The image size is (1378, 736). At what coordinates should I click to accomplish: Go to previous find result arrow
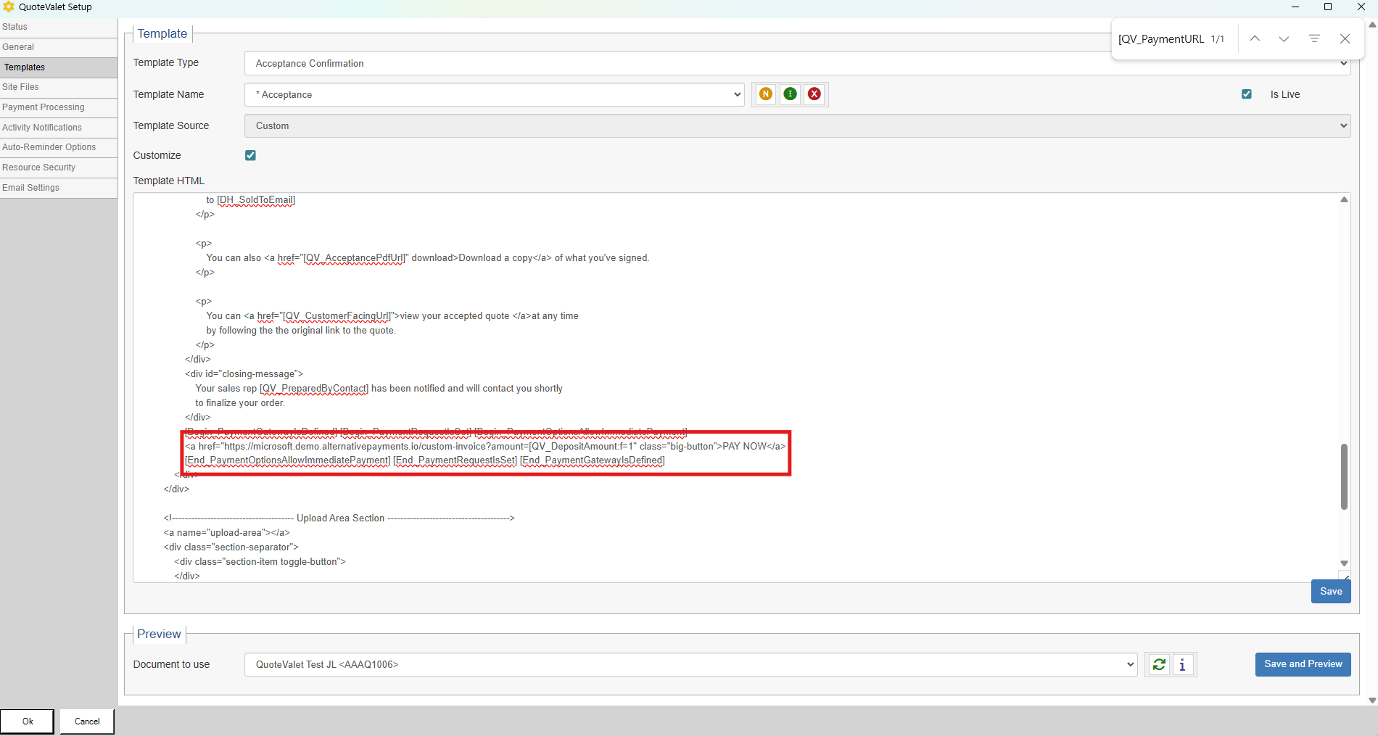tap(1255, 38)
